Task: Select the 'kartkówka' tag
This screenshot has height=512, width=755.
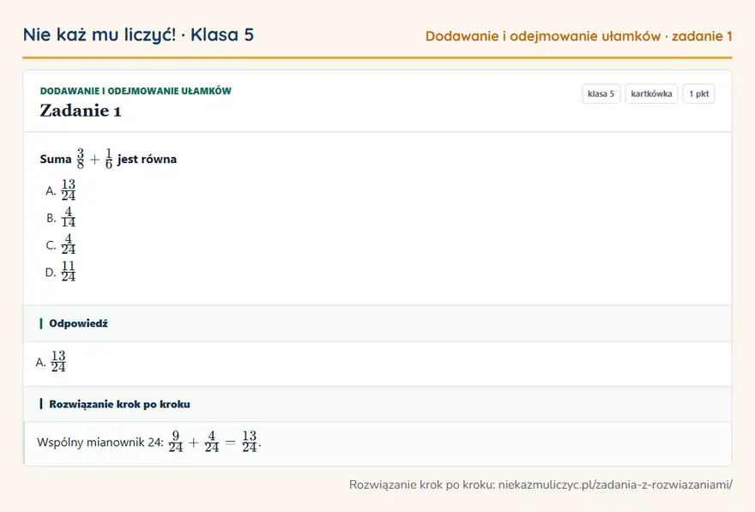Action: [x=651, y=93]
